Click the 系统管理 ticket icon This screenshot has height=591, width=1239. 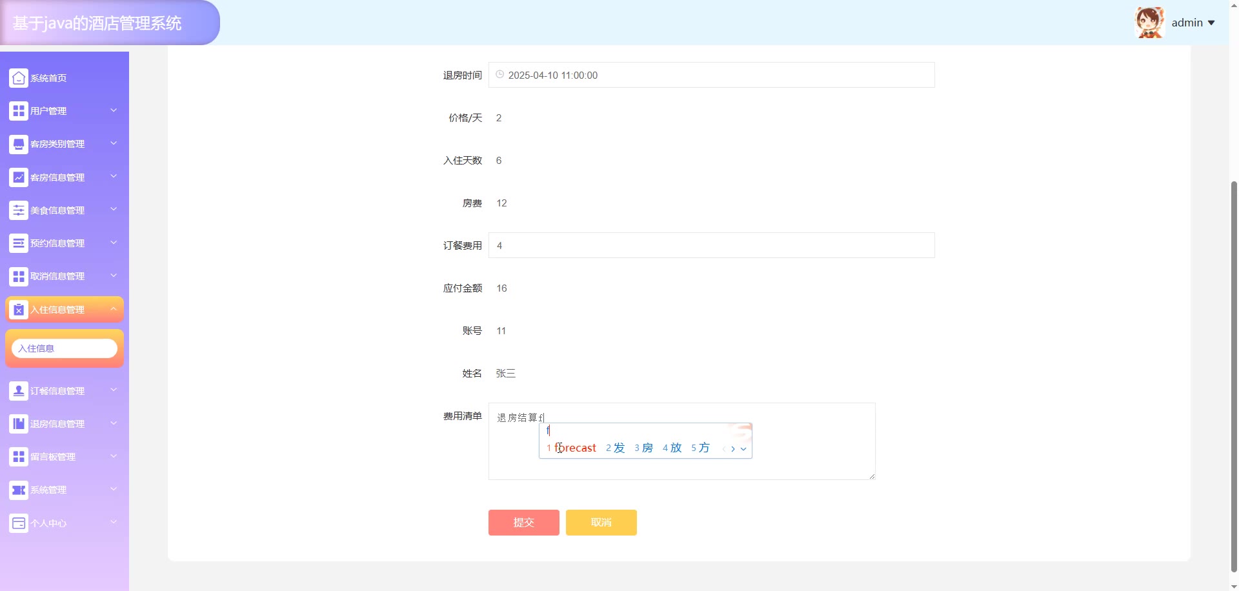[19, 490]
